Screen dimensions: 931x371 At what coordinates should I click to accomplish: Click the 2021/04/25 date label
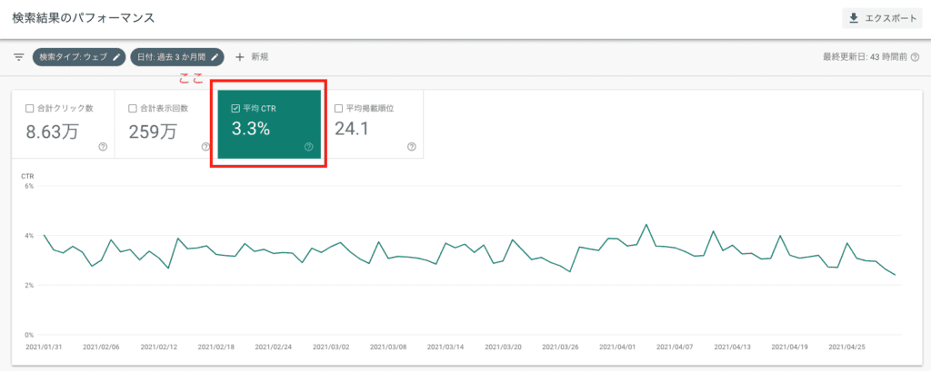coord(847,347)
